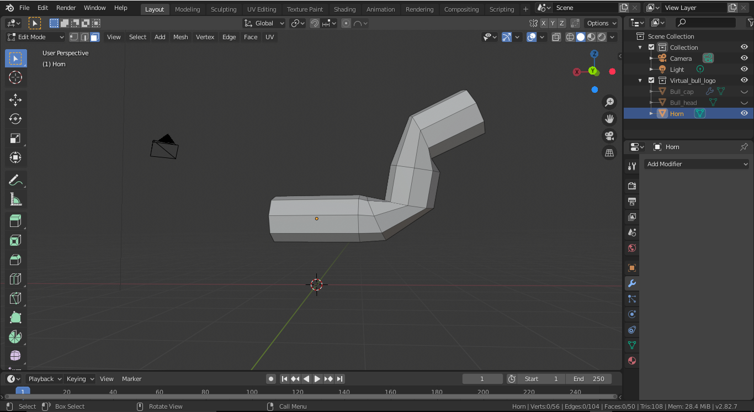
Task: Open Physics properties tab icon
Action: [x=632, y=314]
